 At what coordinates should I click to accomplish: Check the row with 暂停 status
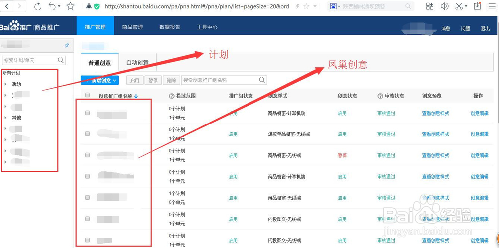click(88, 155)
